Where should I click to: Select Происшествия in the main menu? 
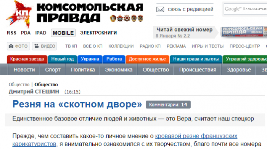(198, 70)
